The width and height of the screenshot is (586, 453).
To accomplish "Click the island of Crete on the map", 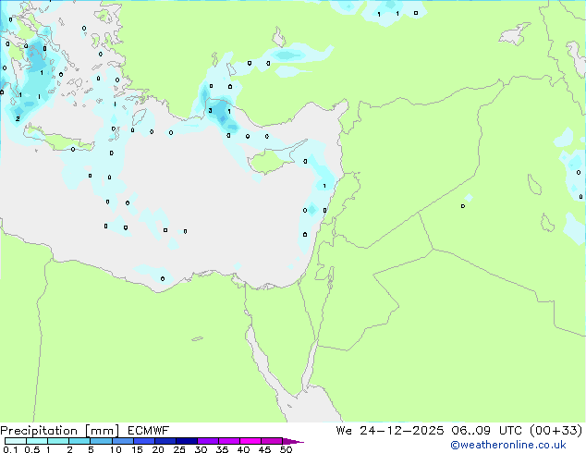I will [x=58, y=141].
